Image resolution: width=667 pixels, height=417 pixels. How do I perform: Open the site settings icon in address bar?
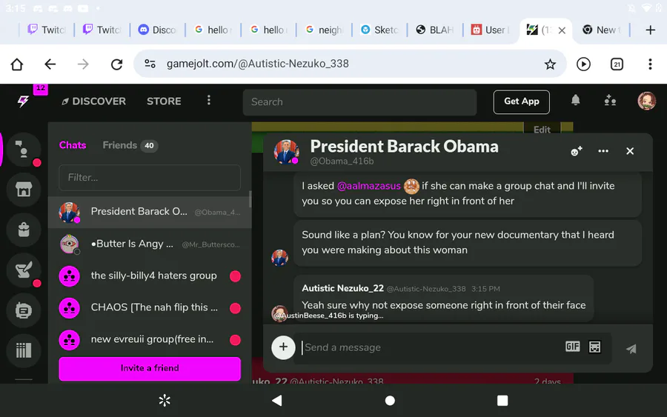coord(150,64)
